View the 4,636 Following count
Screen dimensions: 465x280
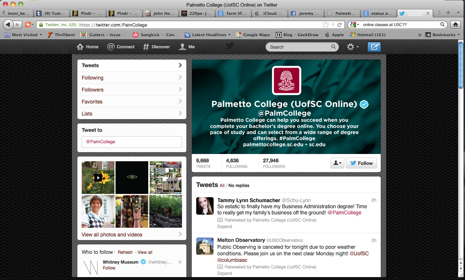236,163
